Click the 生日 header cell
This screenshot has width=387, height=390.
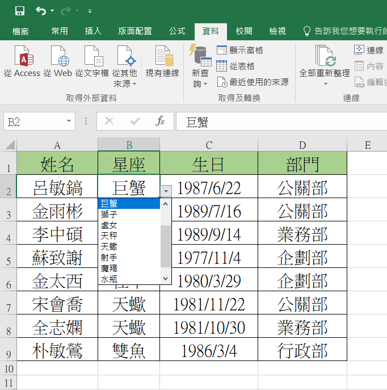pos(209,163)
